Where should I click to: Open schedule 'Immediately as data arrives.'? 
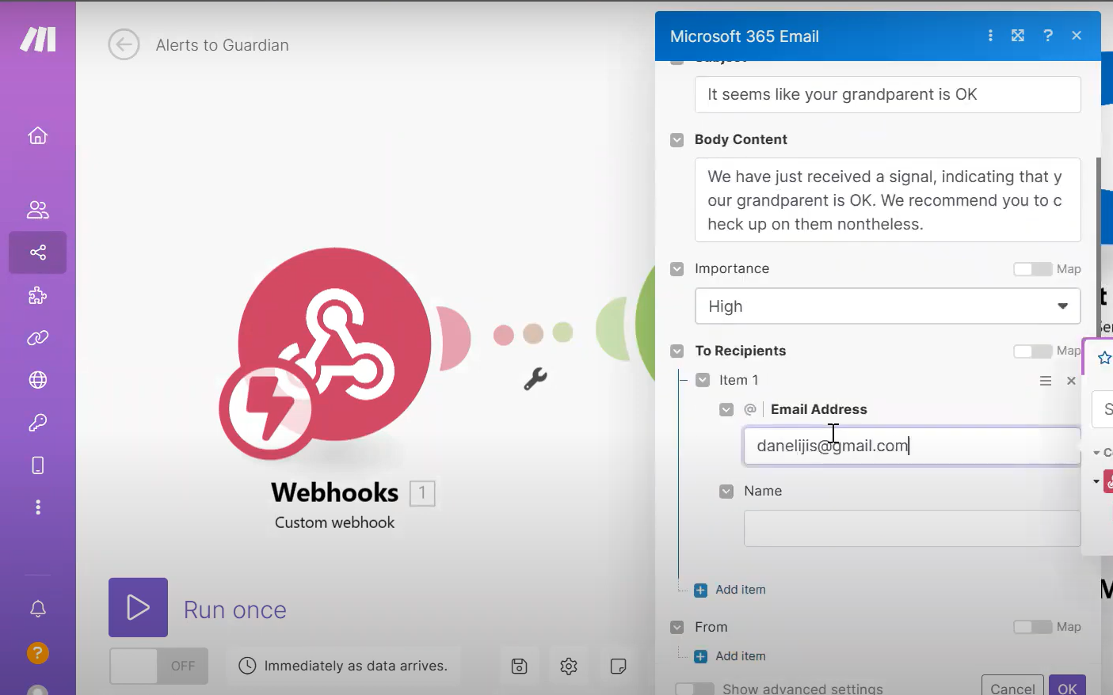(344, 667)
